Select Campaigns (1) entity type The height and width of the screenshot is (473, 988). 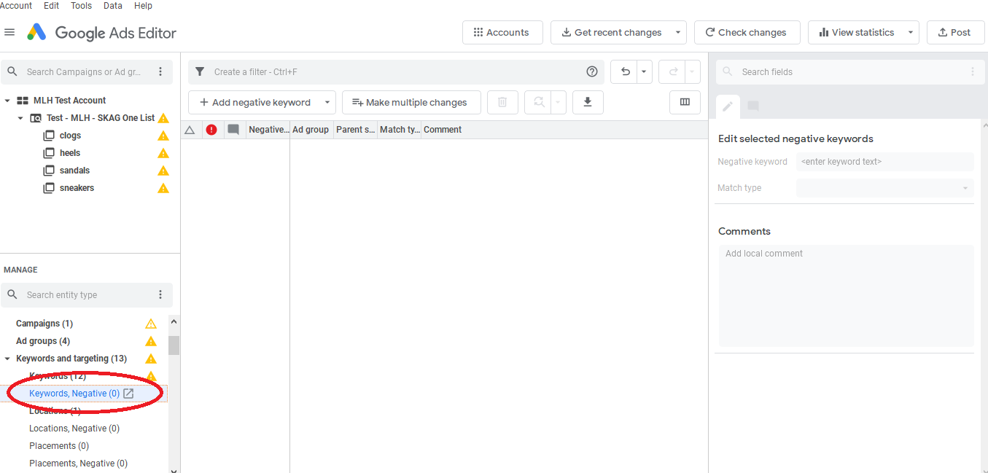click(44, 324)
